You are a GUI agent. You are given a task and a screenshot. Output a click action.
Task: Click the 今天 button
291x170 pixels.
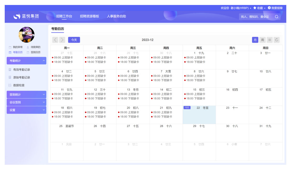[74, 40]
